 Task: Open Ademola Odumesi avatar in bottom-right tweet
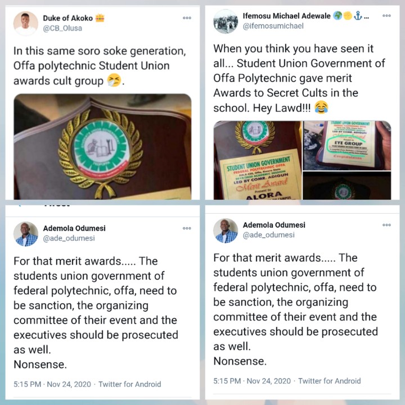[x=226, y=231]
